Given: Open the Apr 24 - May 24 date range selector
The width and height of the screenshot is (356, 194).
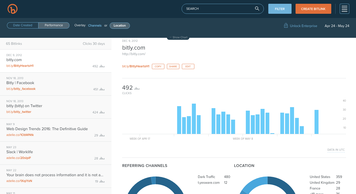Looking at the screenshot, I should [x=337, y=26].
